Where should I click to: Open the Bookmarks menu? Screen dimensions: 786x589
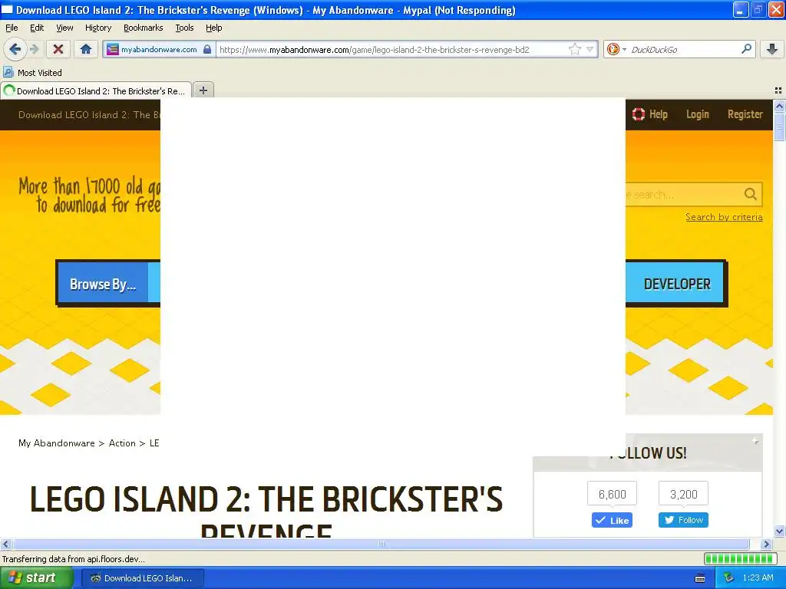tap(143, 28)
